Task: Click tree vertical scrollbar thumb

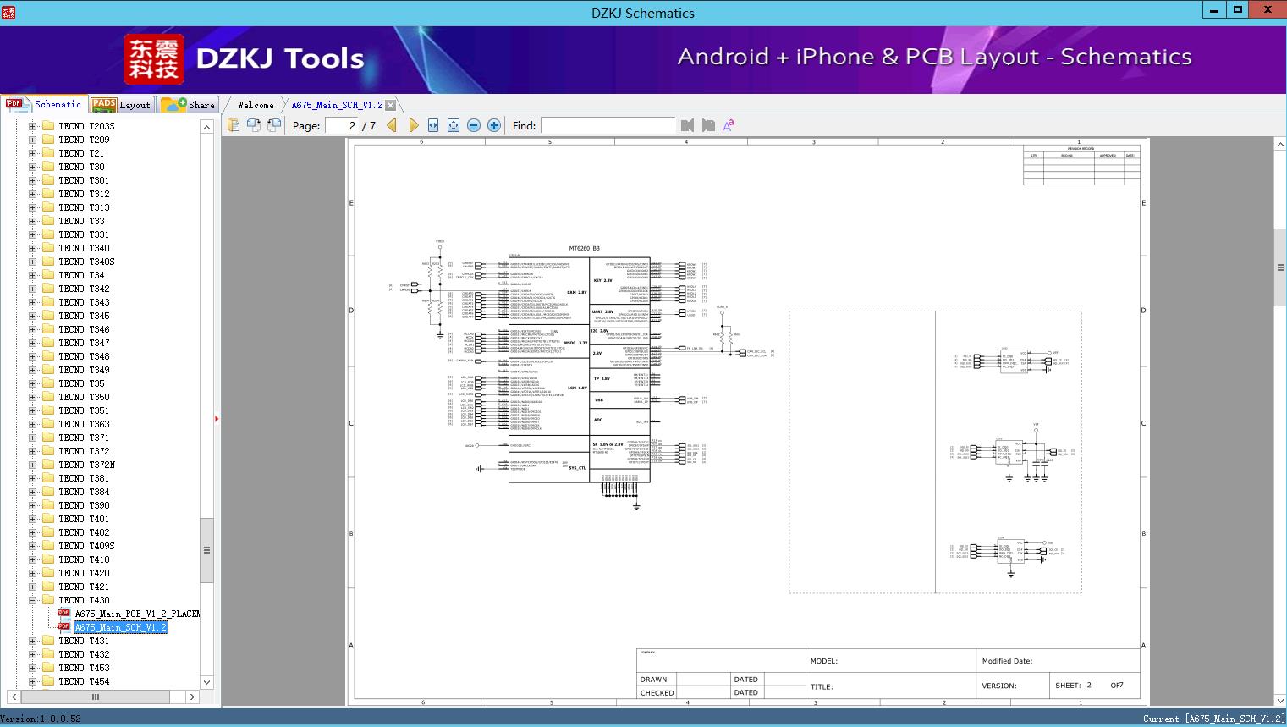Action: [x=206, y=550]
